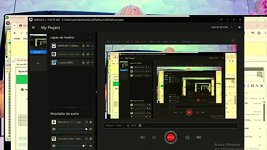Click the zoom magnifier in the preview toolbar
Screen dimensions: 267x150
(x=128, y=125)
